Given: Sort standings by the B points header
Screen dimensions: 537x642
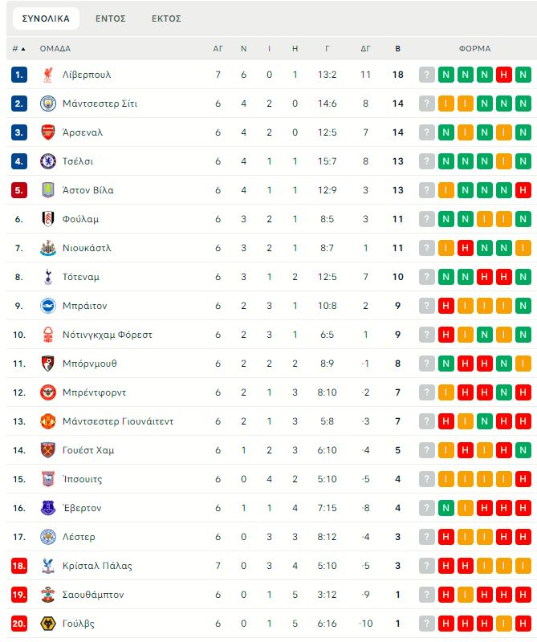Looking at the screenshot, I should [397, 48].
